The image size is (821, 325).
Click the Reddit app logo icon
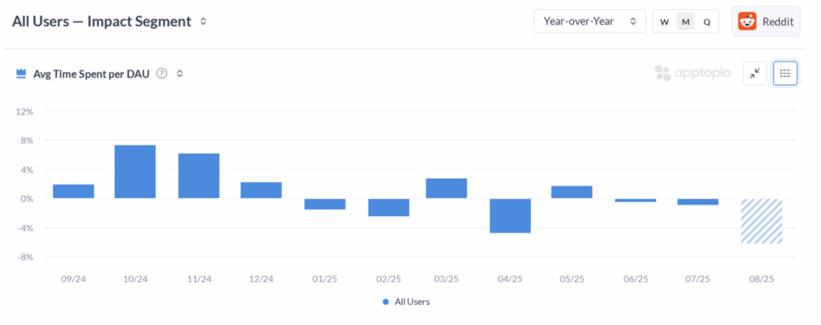click(x=747, y=22)
